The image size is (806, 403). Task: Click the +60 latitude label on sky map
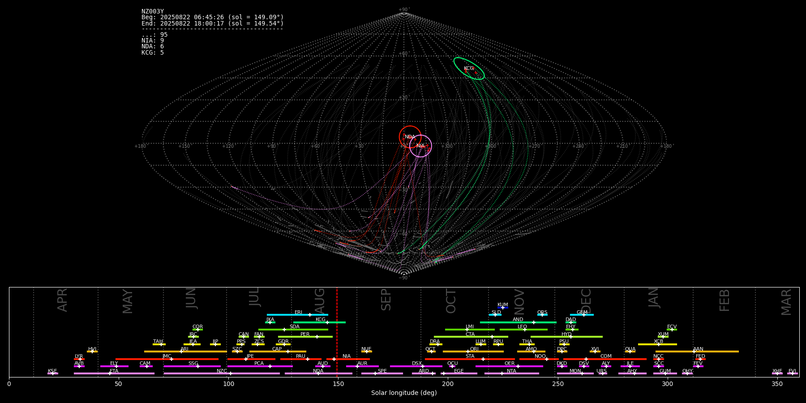point(403,54)
